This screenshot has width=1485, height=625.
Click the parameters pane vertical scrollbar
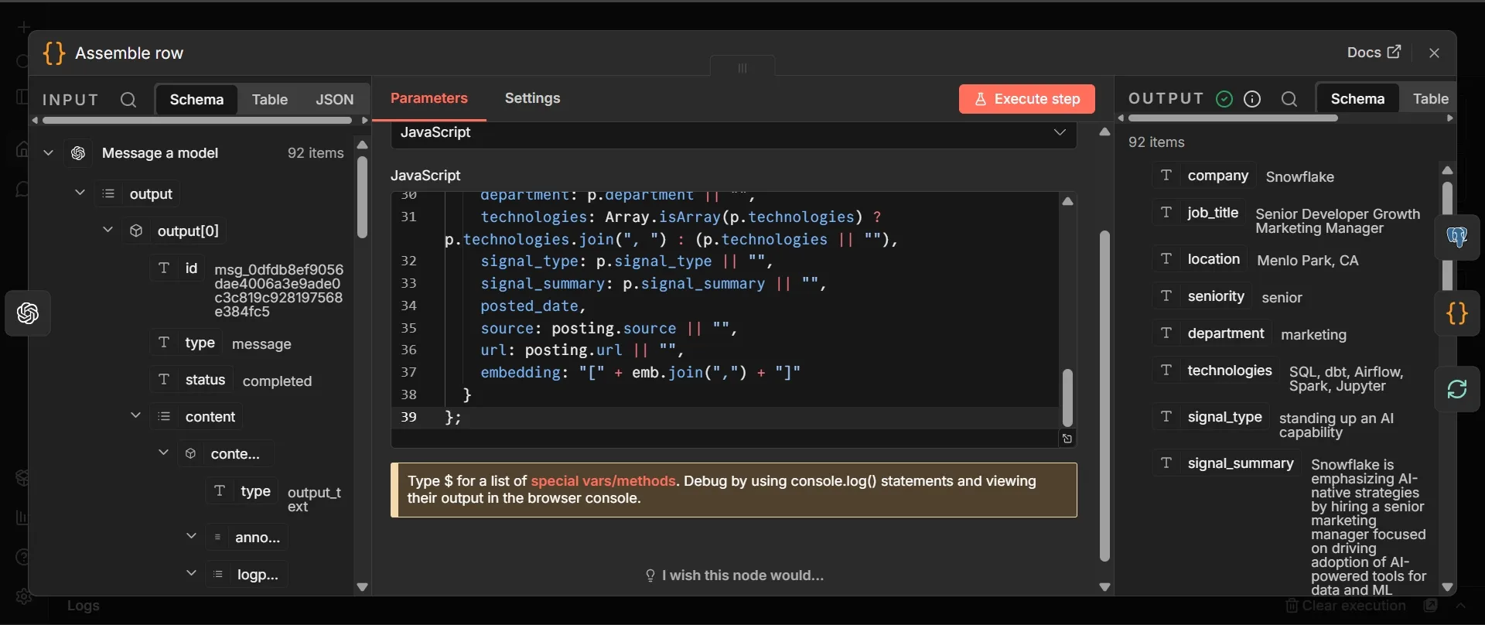1104,395
